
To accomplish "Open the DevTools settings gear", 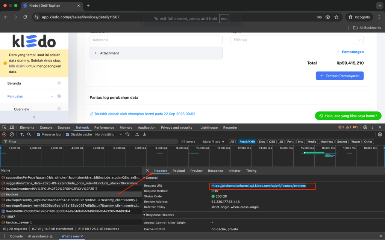I will tap(365, 127).
